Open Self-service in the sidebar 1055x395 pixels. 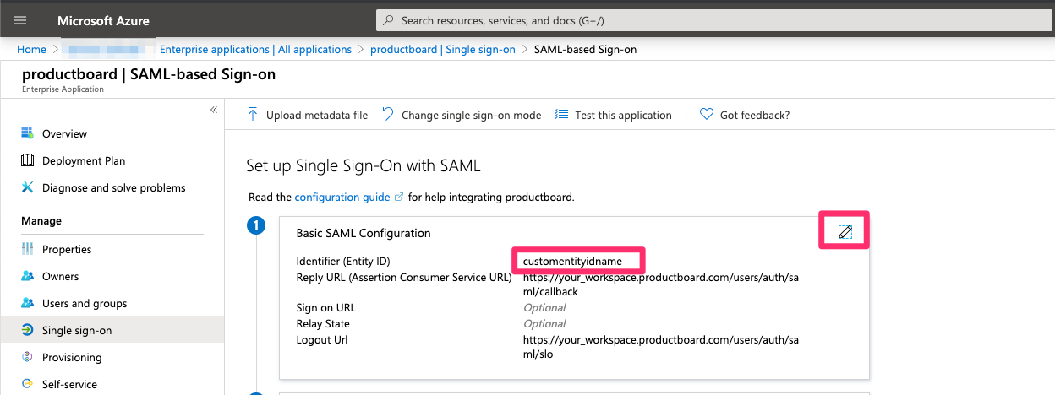coord(69,384)
